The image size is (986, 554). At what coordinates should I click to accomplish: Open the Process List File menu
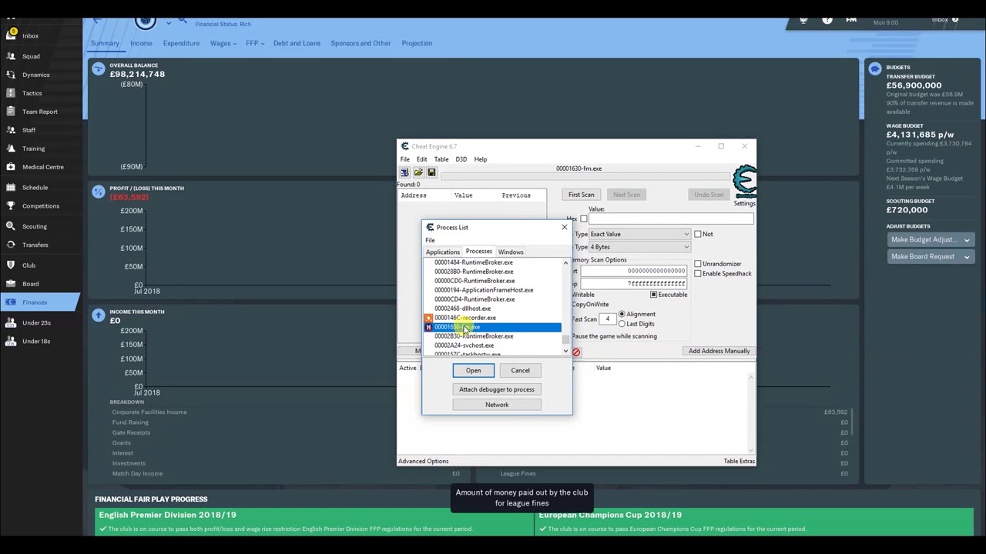click(430, 240)
